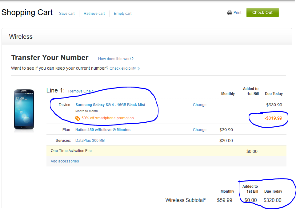Screen dimensions: 296x209
Task: Click the orange promotion tag icon
Action: tap(78, 118)
